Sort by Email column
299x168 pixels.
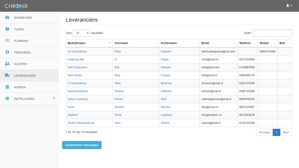(x=218, y=43)
